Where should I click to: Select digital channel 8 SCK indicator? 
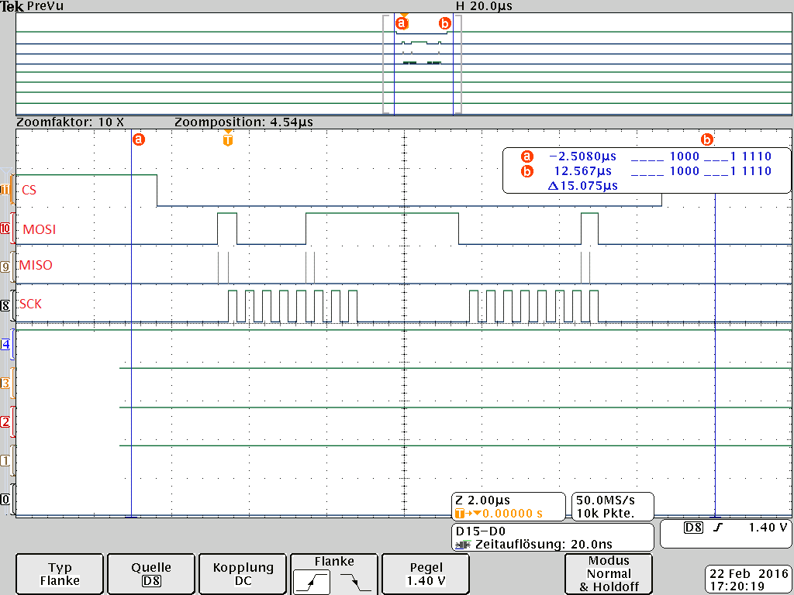pyautogui.click(x=5, y=305)
